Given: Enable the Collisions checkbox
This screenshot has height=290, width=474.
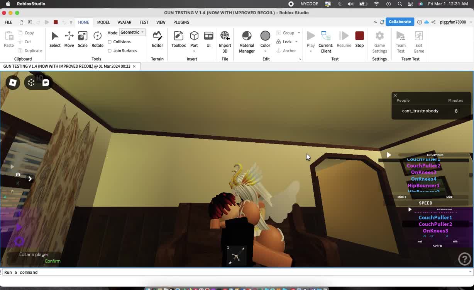Looking at the screenshot, I should point(110,42).
